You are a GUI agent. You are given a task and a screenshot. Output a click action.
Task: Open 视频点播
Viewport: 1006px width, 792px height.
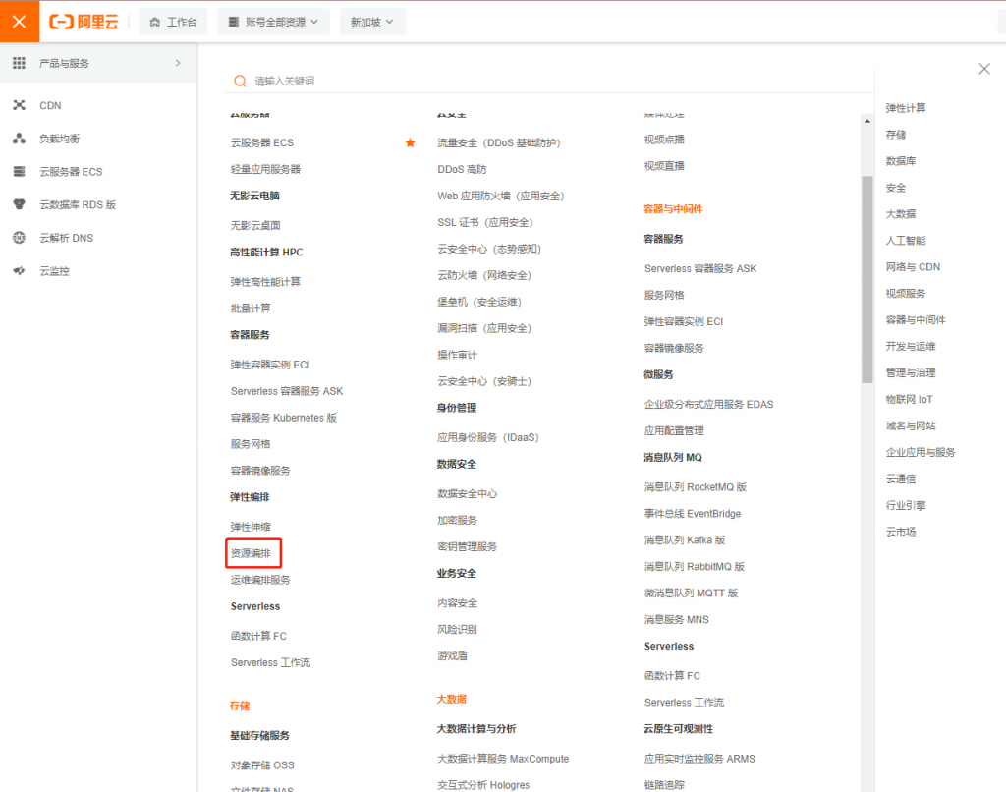tap(664, 140)
